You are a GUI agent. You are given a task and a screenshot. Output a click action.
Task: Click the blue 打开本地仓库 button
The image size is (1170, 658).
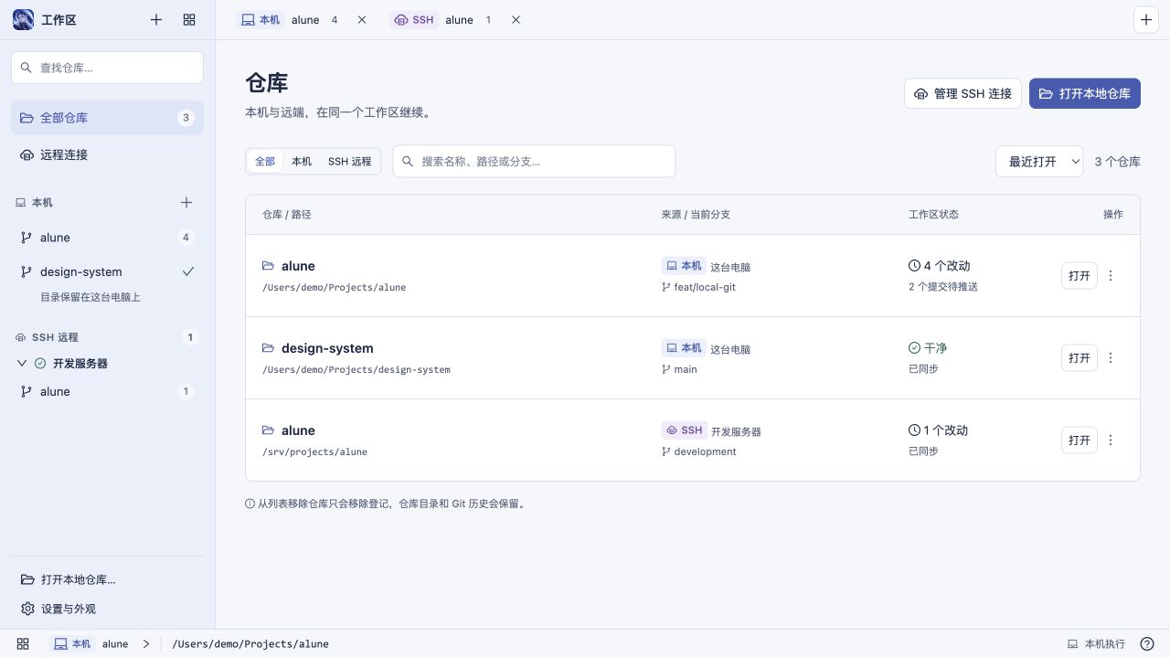1085,93
